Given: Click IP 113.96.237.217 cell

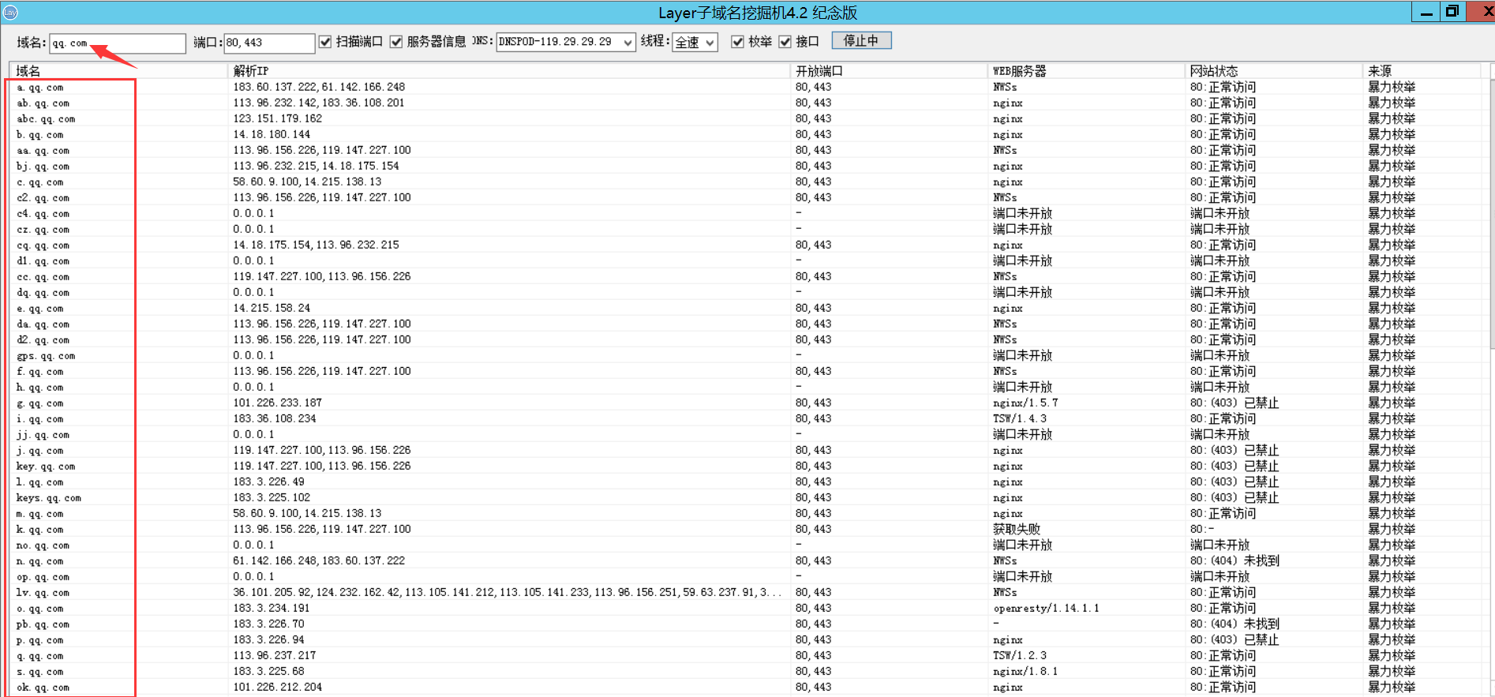Looking at the screenshot, I should click(274, 655).
